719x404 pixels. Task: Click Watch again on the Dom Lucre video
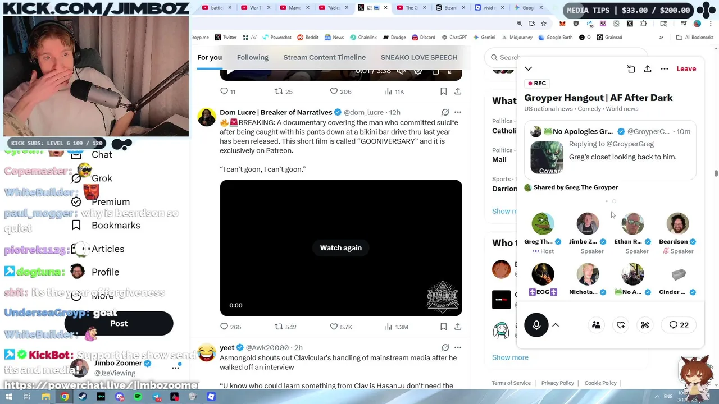(x=341, y=247)
